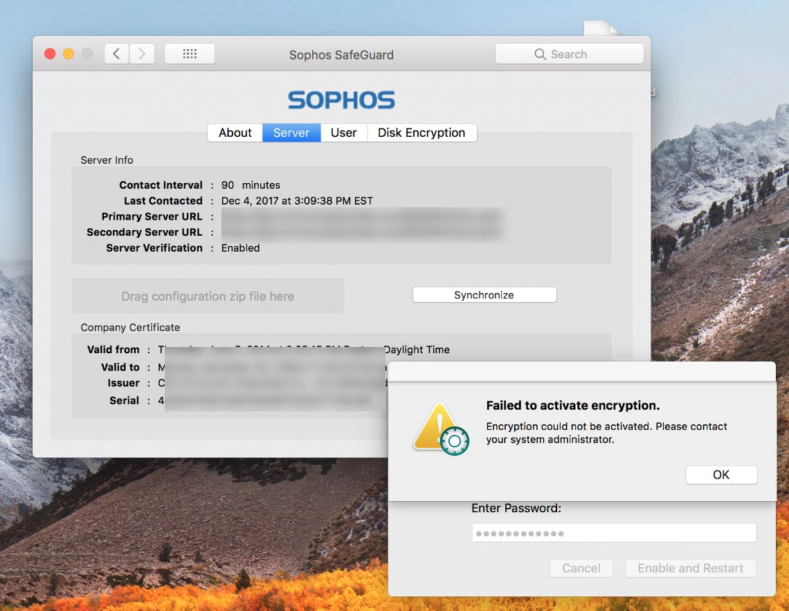Image resolution: width=789 pixels, height=611 pixels.
Task: Open the User tab
Action: coord(344,133)
